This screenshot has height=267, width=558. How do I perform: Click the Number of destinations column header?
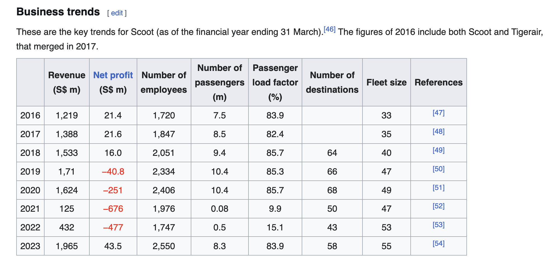pyautogui.click(x=332, y=82)
